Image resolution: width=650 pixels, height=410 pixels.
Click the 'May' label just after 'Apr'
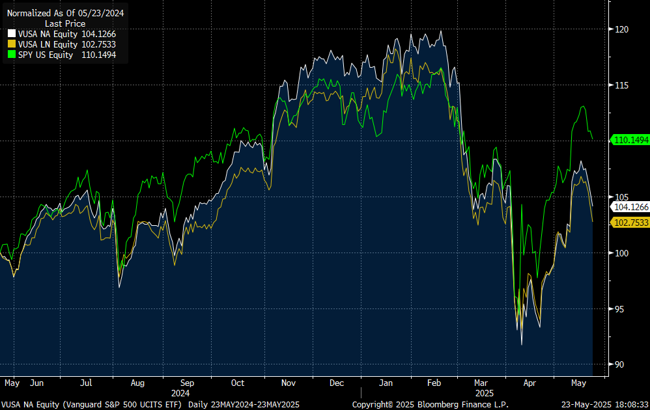tap(579, 383)
